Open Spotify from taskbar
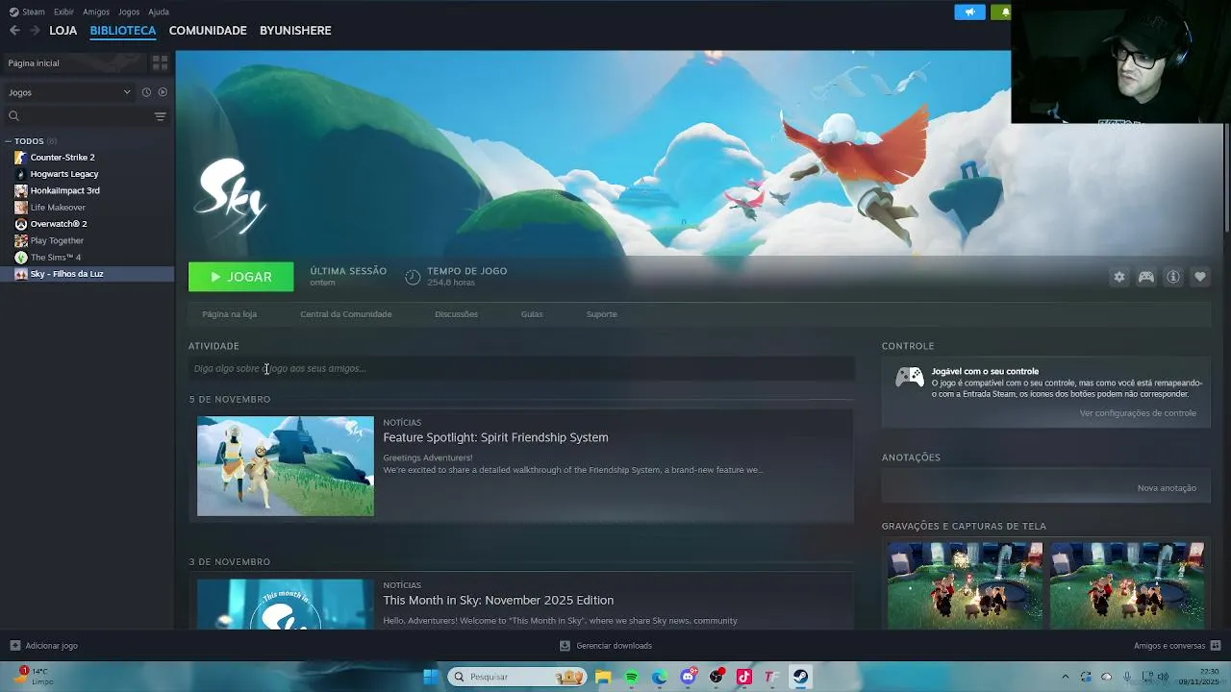Screen dimensions: 1231x692 631,677
